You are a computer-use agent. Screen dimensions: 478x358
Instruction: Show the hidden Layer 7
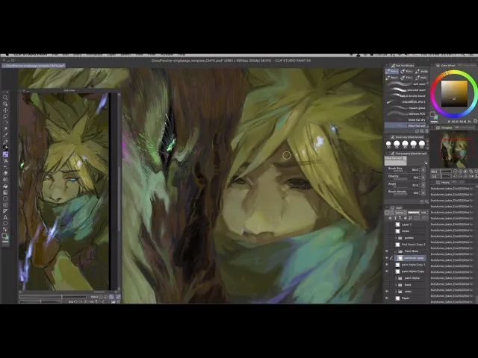point(387,224)
